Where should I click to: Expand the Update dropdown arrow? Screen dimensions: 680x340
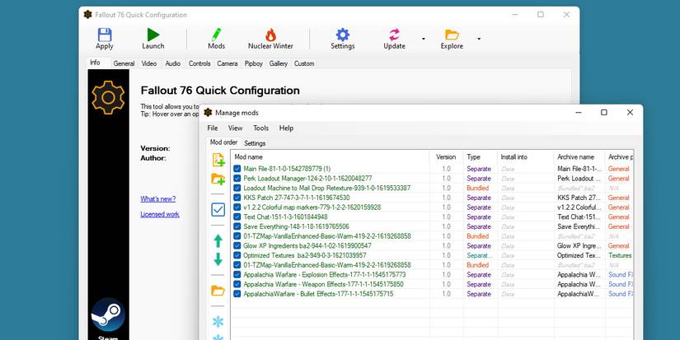424,38
